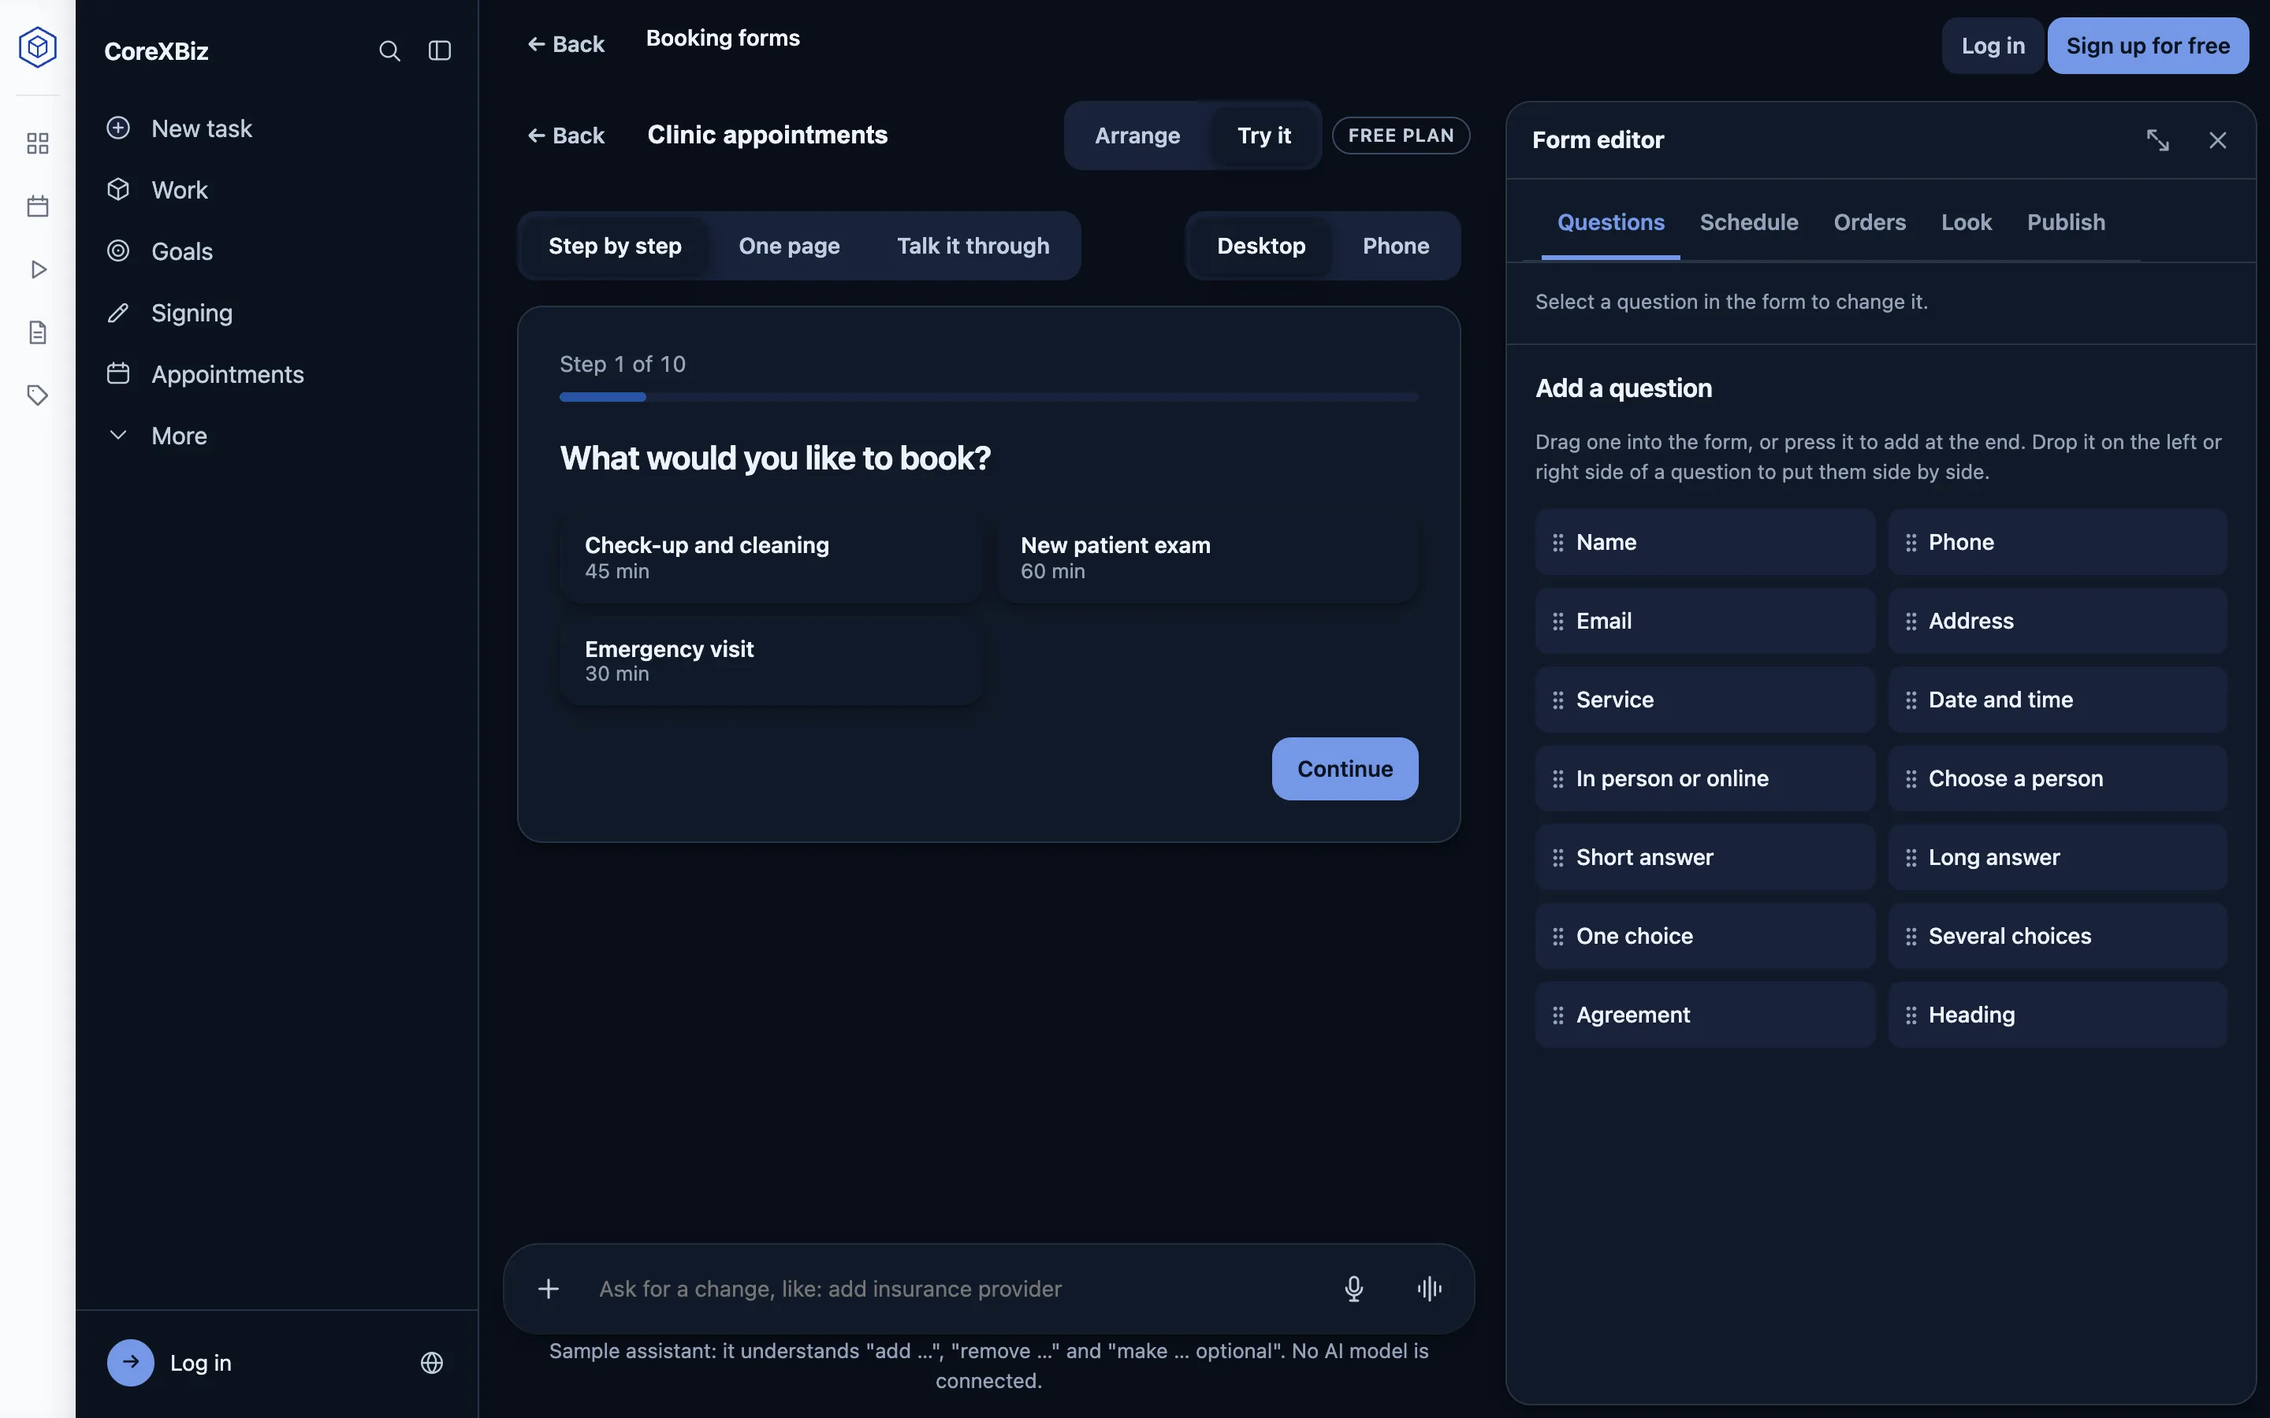The height and width of the screenshot is (1418, 2270).
Task: Click the CoreXBiz hexagon logo icon
Action: (x=38, y=47)
